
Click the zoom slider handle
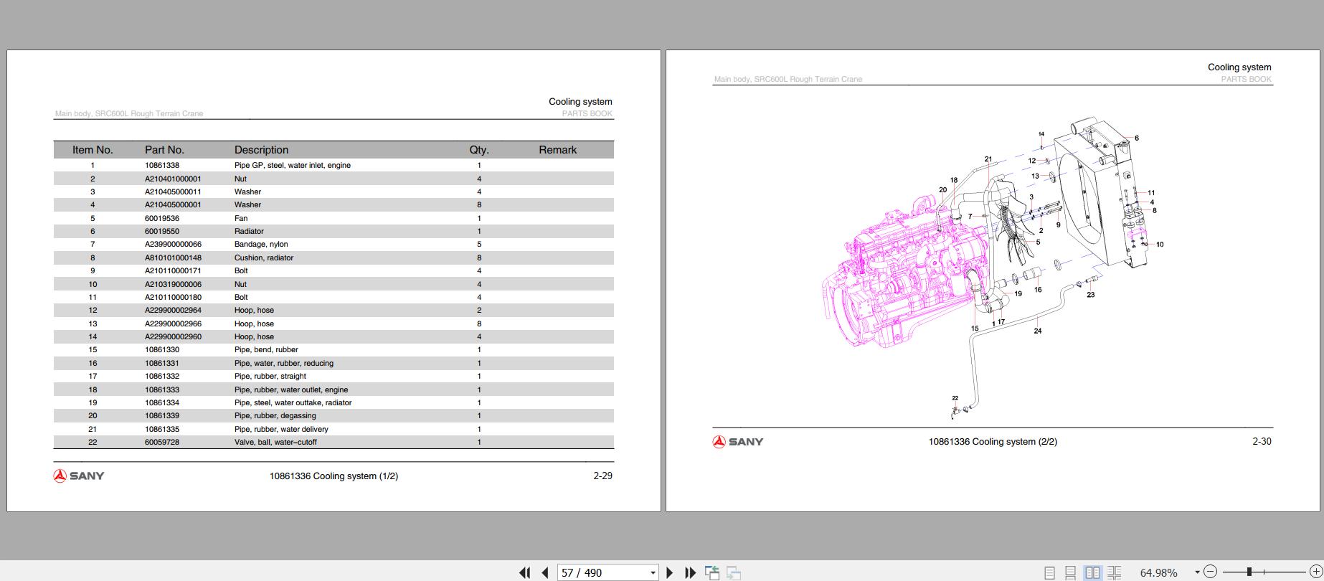tap(1249, 572)
